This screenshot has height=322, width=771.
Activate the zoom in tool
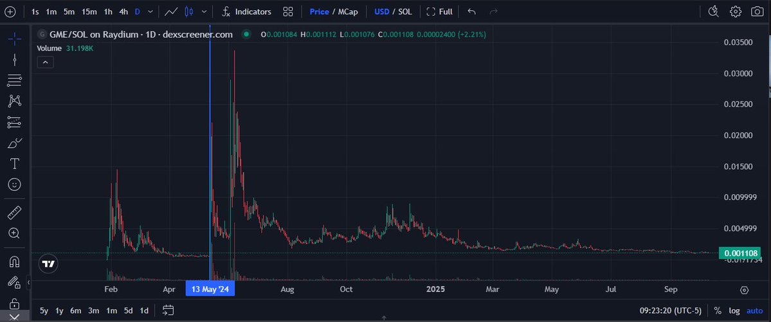(14, 233)
